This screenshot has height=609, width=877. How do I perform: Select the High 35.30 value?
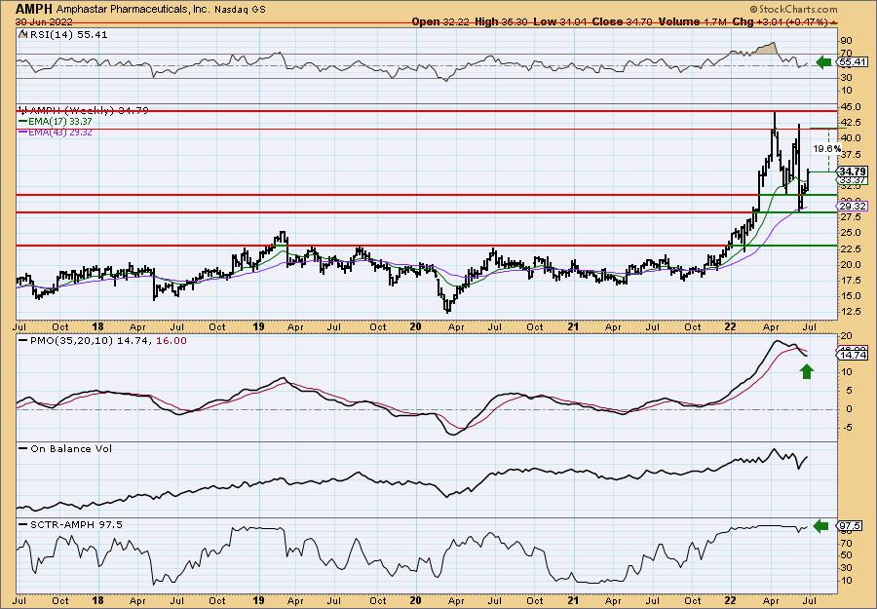coord(501,21)
